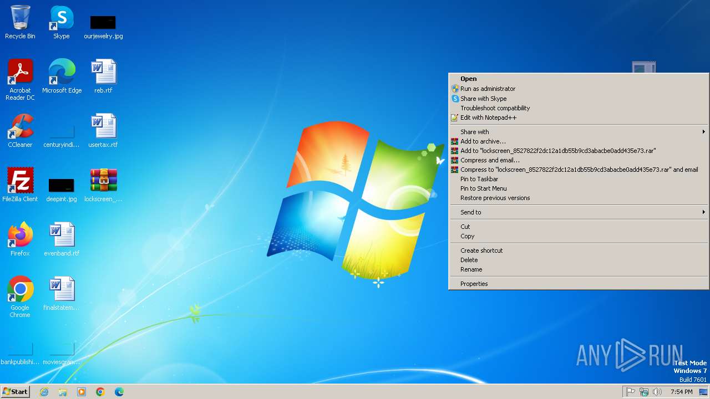710x399 pixels.
Task: Open Google Chrome desktop shortcut
Action: pos(20,297)
